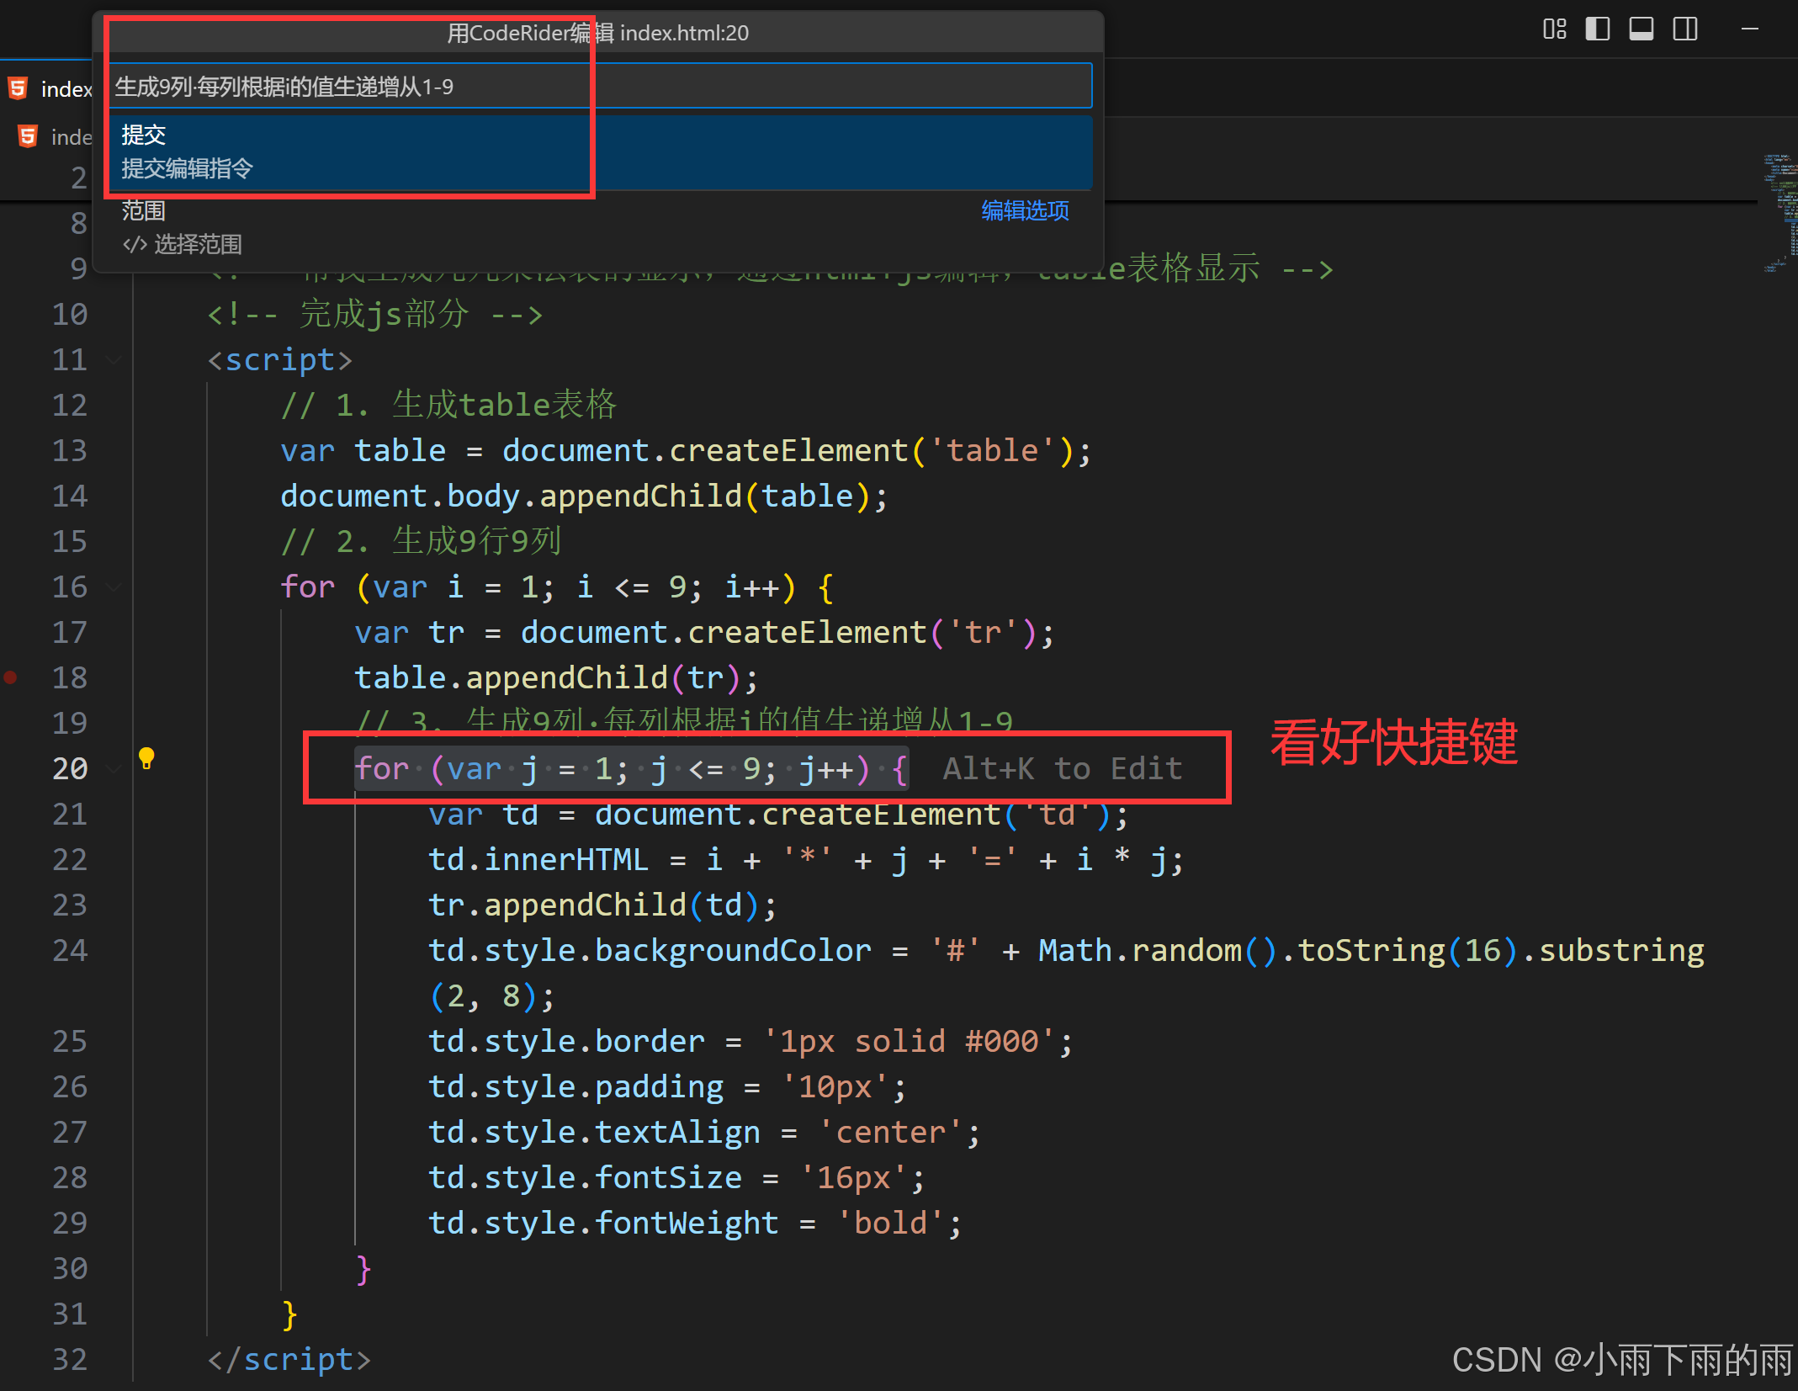Toggle the bottom panel layout icon
The image size is (1798, 1391).
pos(1641,29)
